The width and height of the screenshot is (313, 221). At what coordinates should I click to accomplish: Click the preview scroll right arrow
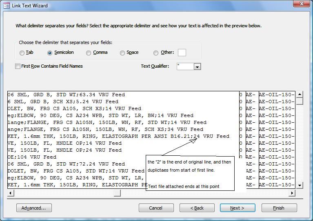tap(292, 193)
